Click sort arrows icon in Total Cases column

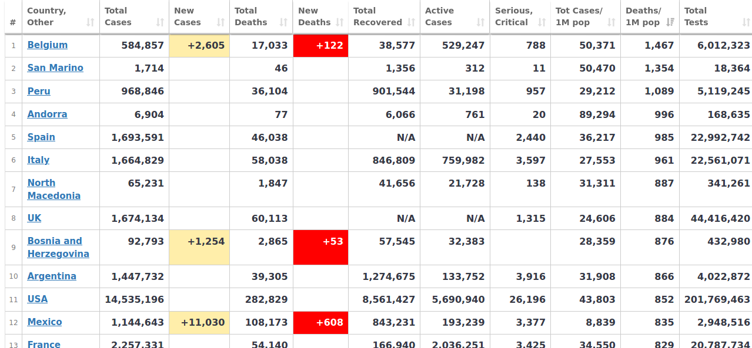(160, 22)
